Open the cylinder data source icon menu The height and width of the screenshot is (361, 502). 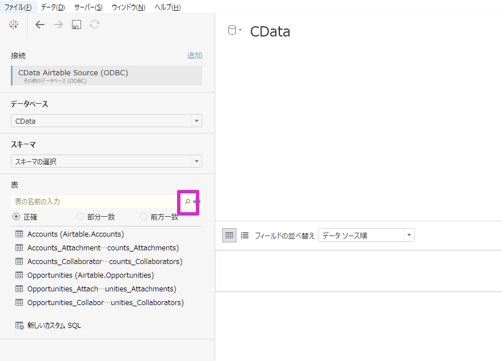pyautogui.click(x=234, y=30)
